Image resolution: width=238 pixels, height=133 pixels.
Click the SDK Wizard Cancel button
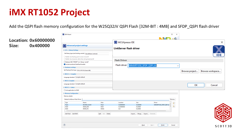[173, 125]
